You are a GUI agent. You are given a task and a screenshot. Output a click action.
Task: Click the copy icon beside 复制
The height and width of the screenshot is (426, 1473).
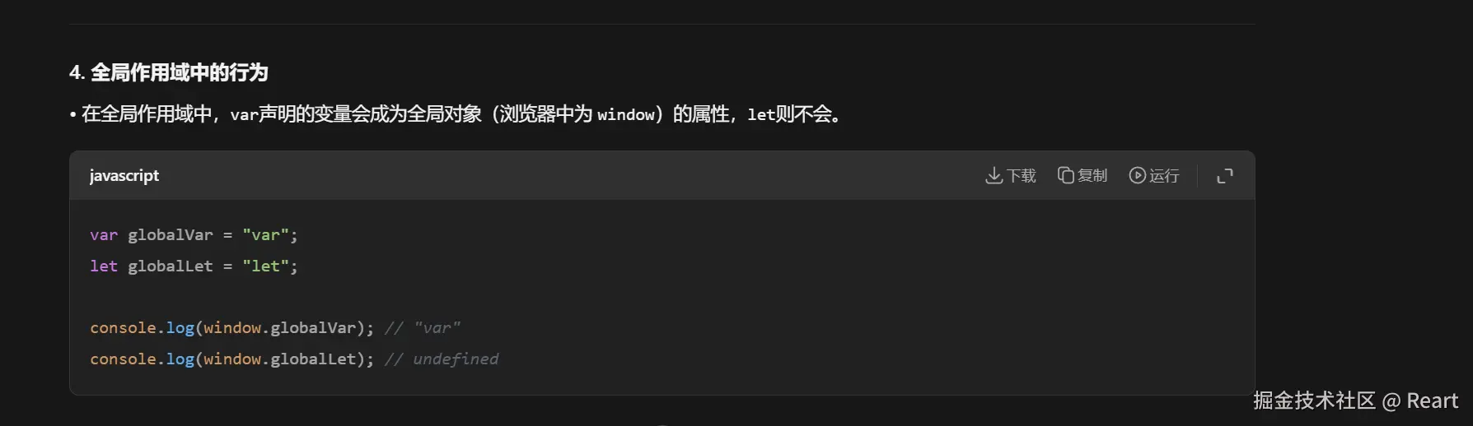tap(1066, 175)
